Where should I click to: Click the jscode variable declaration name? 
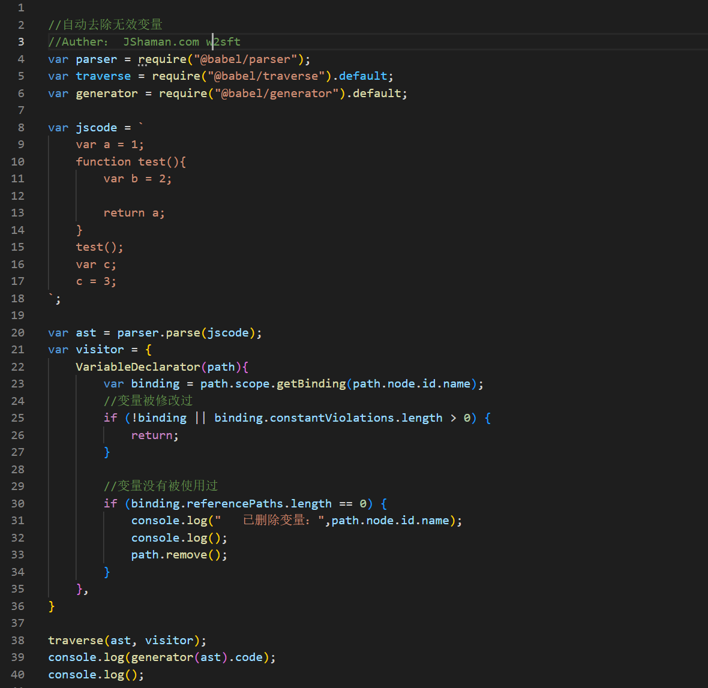(x=96, y=128)
